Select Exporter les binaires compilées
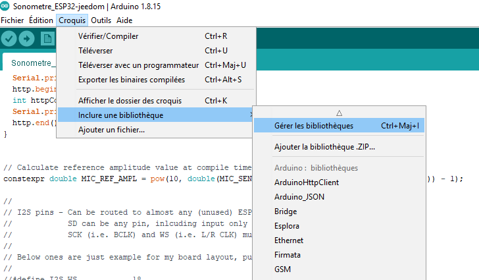The width and height of the screenshot is (479, 280). pos(156,80)
